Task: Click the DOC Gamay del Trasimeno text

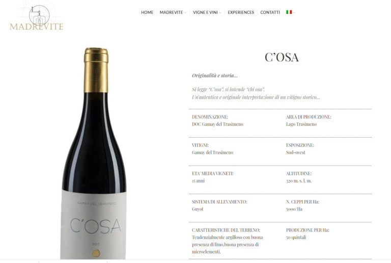Action: point(217,124)
